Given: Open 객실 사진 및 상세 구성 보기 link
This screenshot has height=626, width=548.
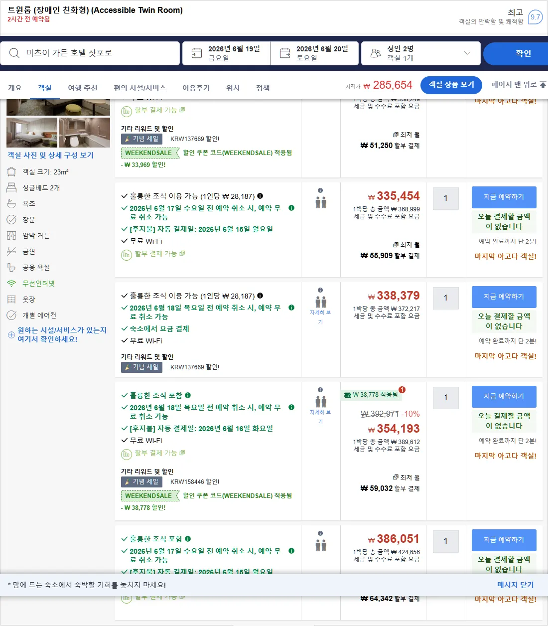Looking at the screenshot, I should click(50, 155).
